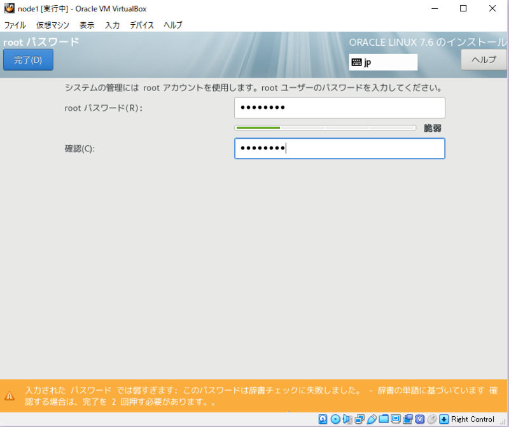This screenshot has height=427, width=509.
Task: Open the デバイス menu
Action: coord(142,25)
